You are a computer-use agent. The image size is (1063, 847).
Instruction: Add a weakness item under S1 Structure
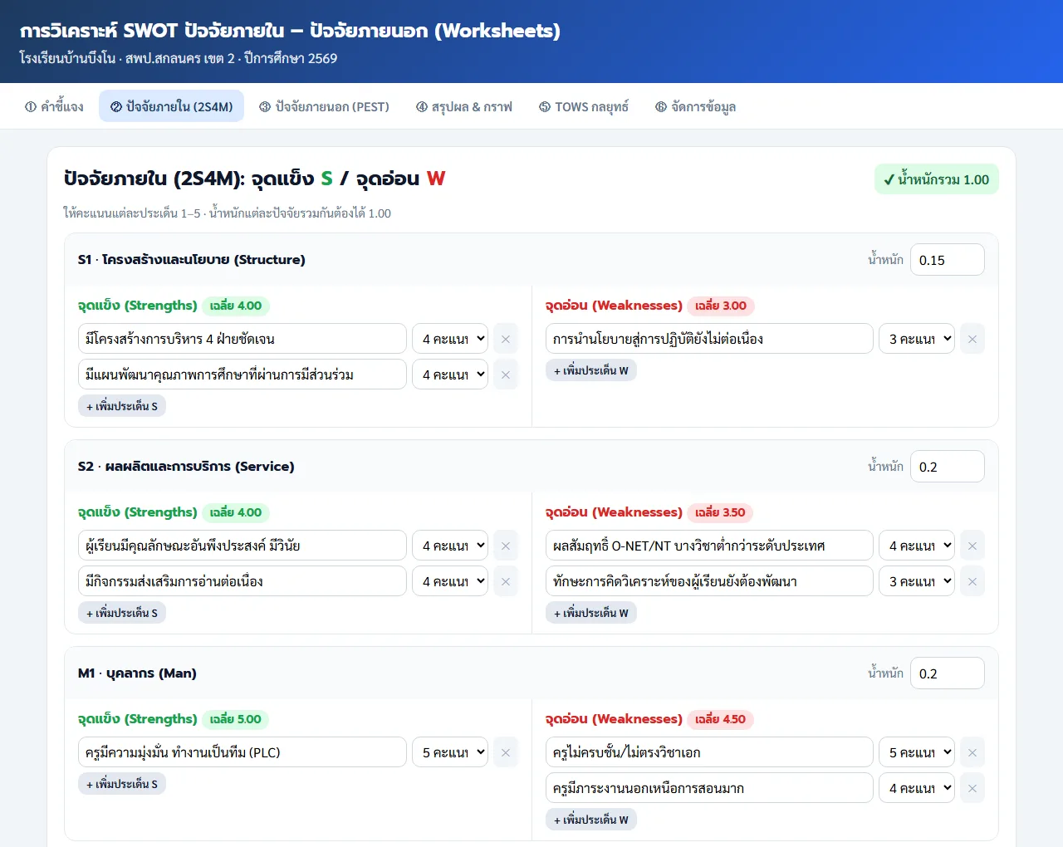coord(591,370)
